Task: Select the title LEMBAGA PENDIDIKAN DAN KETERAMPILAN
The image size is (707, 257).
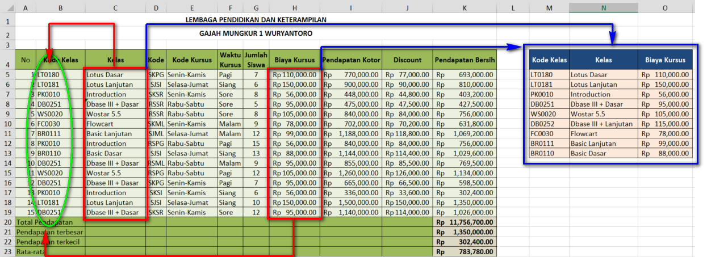Action: tap(256, 19)
